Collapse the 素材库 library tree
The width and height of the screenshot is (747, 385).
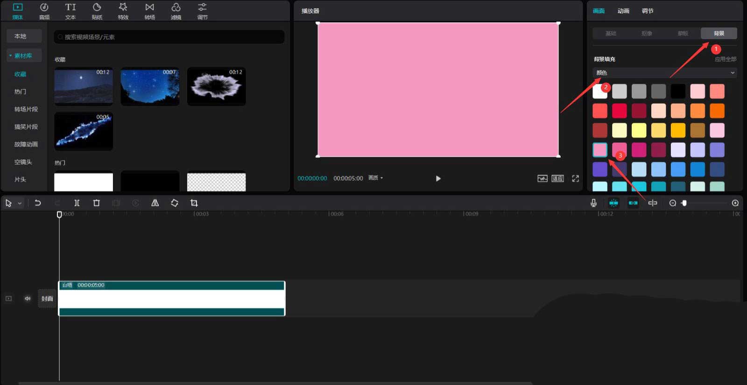(10, 56)
